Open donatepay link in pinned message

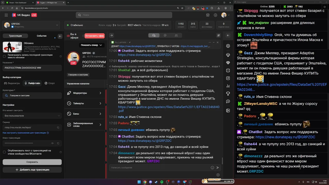(x=138, y=46)
